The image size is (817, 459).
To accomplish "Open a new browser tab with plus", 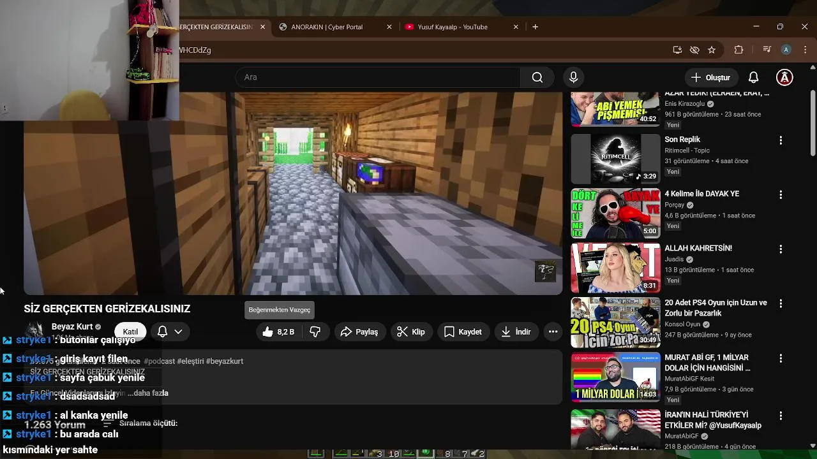I will click(x=535, y=27).
